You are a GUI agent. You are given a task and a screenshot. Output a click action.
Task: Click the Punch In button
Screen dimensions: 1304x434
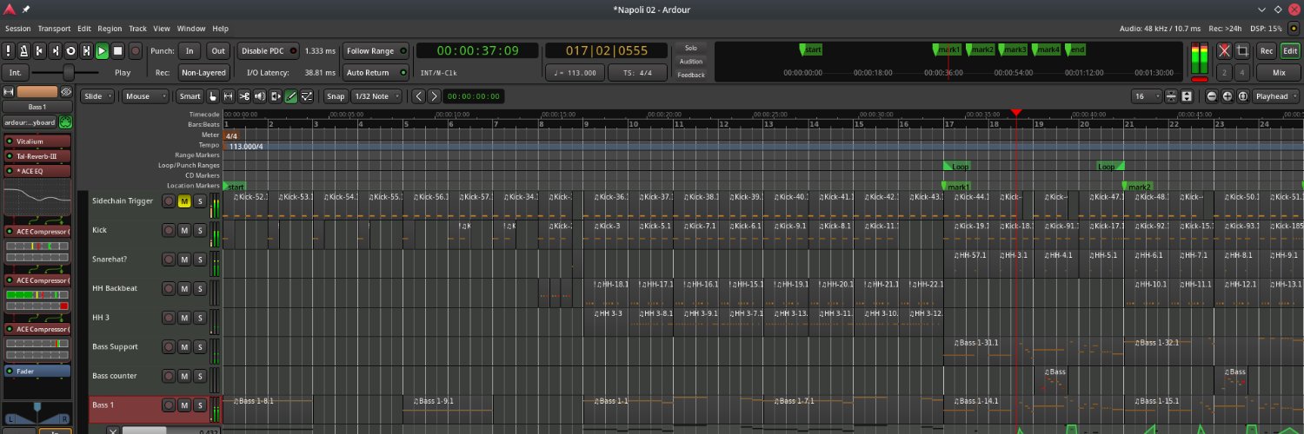point(190,51)
